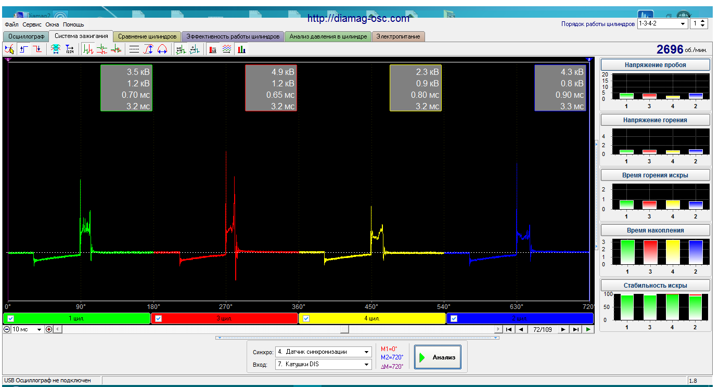This screenshot has height=387, width=719.
Task: Click the 1234 cylinder numbering icon
Action: point(70,49)
